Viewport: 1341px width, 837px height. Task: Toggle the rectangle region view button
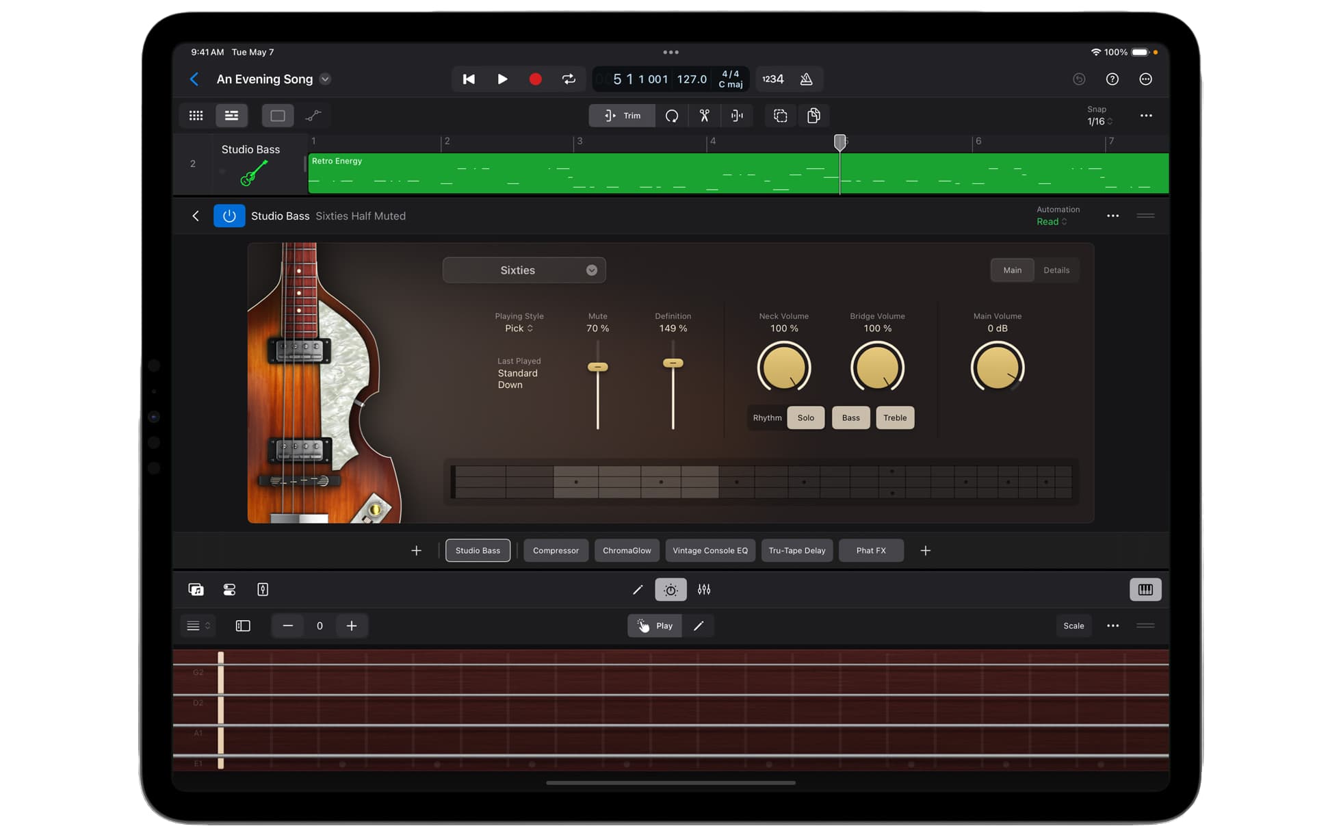[278, 116]
